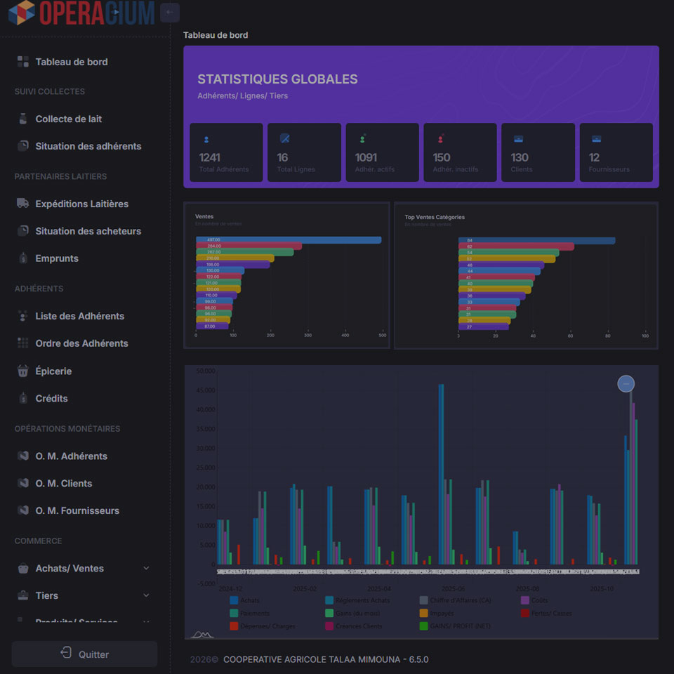674x674 pixels.
Task: Click the Collecte de lait sidebar icon
Action: (x=22, y=119)
